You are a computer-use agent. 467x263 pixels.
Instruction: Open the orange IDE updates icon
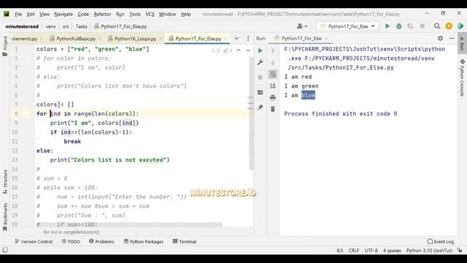point(449,26)
